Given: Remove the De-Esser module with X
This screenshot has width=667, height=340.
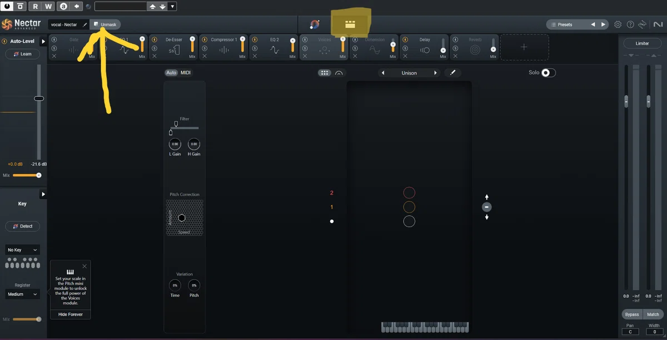Looking at the screenshot, I should pos(154,56).
